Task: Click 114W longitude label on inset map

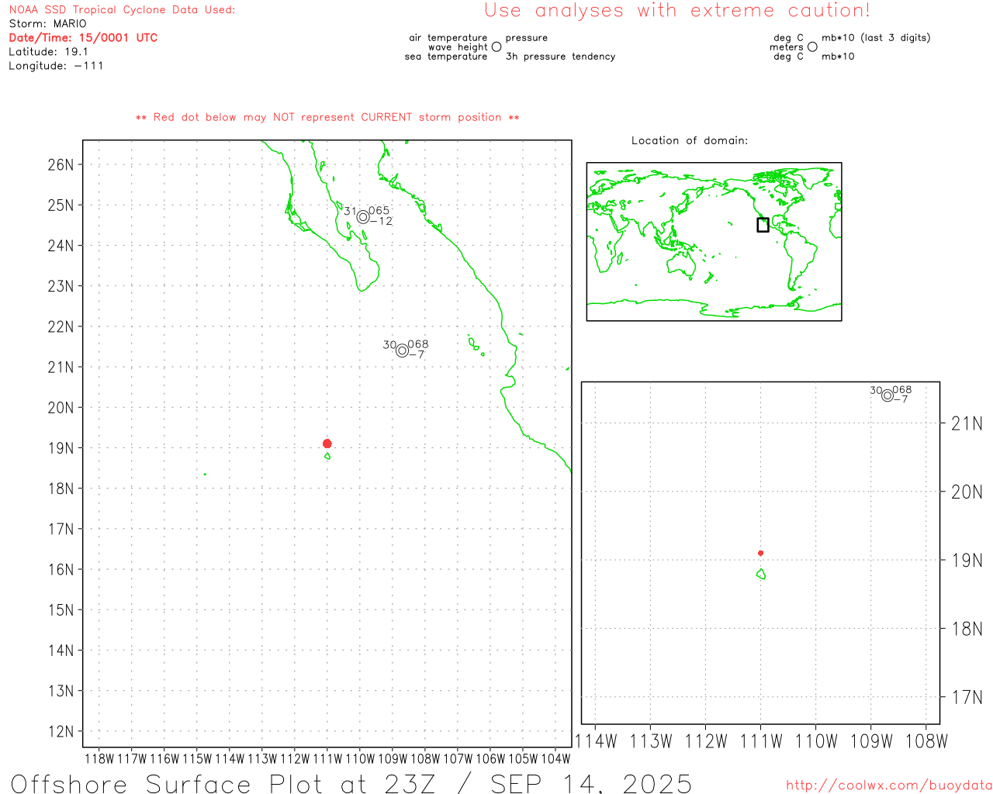Action: point(595,741)
